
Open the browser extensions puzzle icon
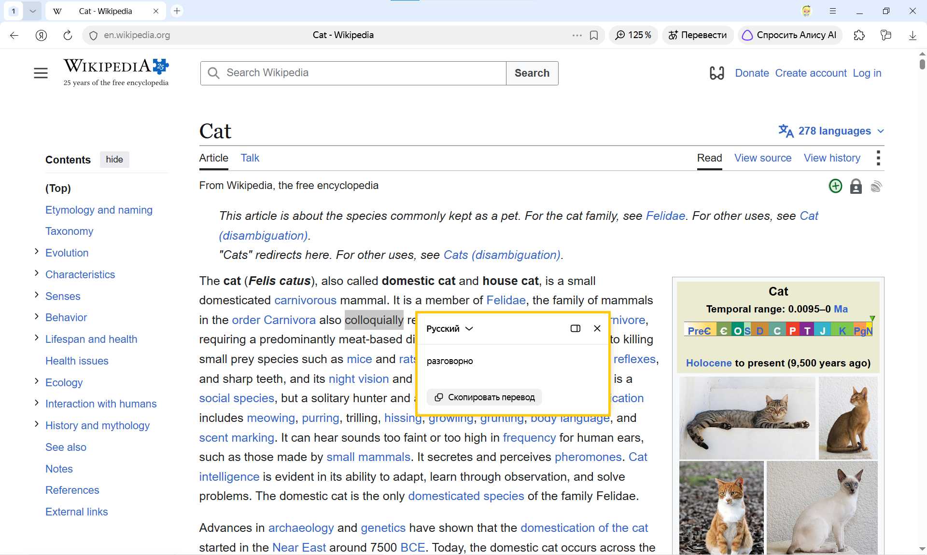859,35
